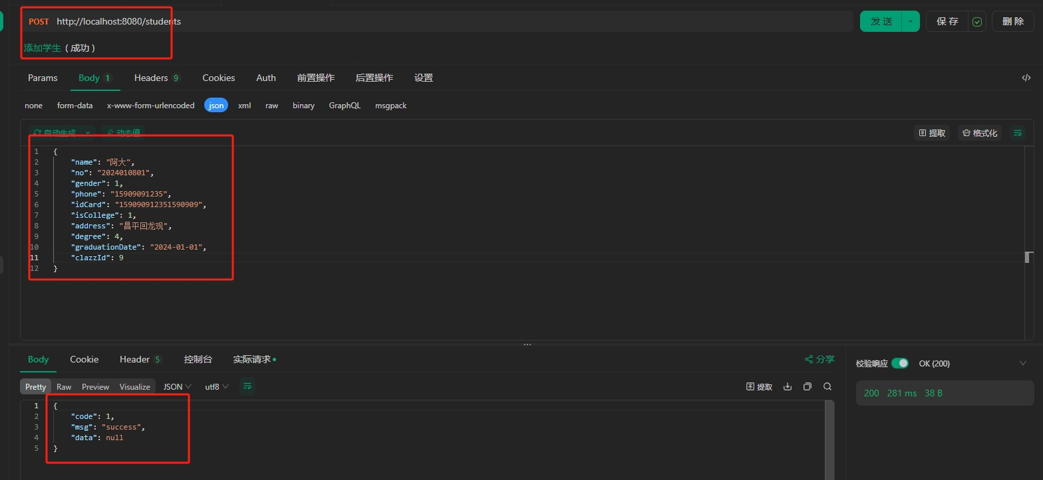Switch to the request Headers tab
Image resolution: width=1043 pixels, height=480 pixels.
156,78
